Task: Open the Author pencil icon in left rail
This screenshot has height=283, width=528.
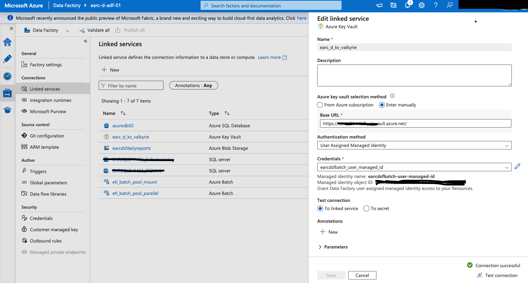Action: [x=7, y=59]
